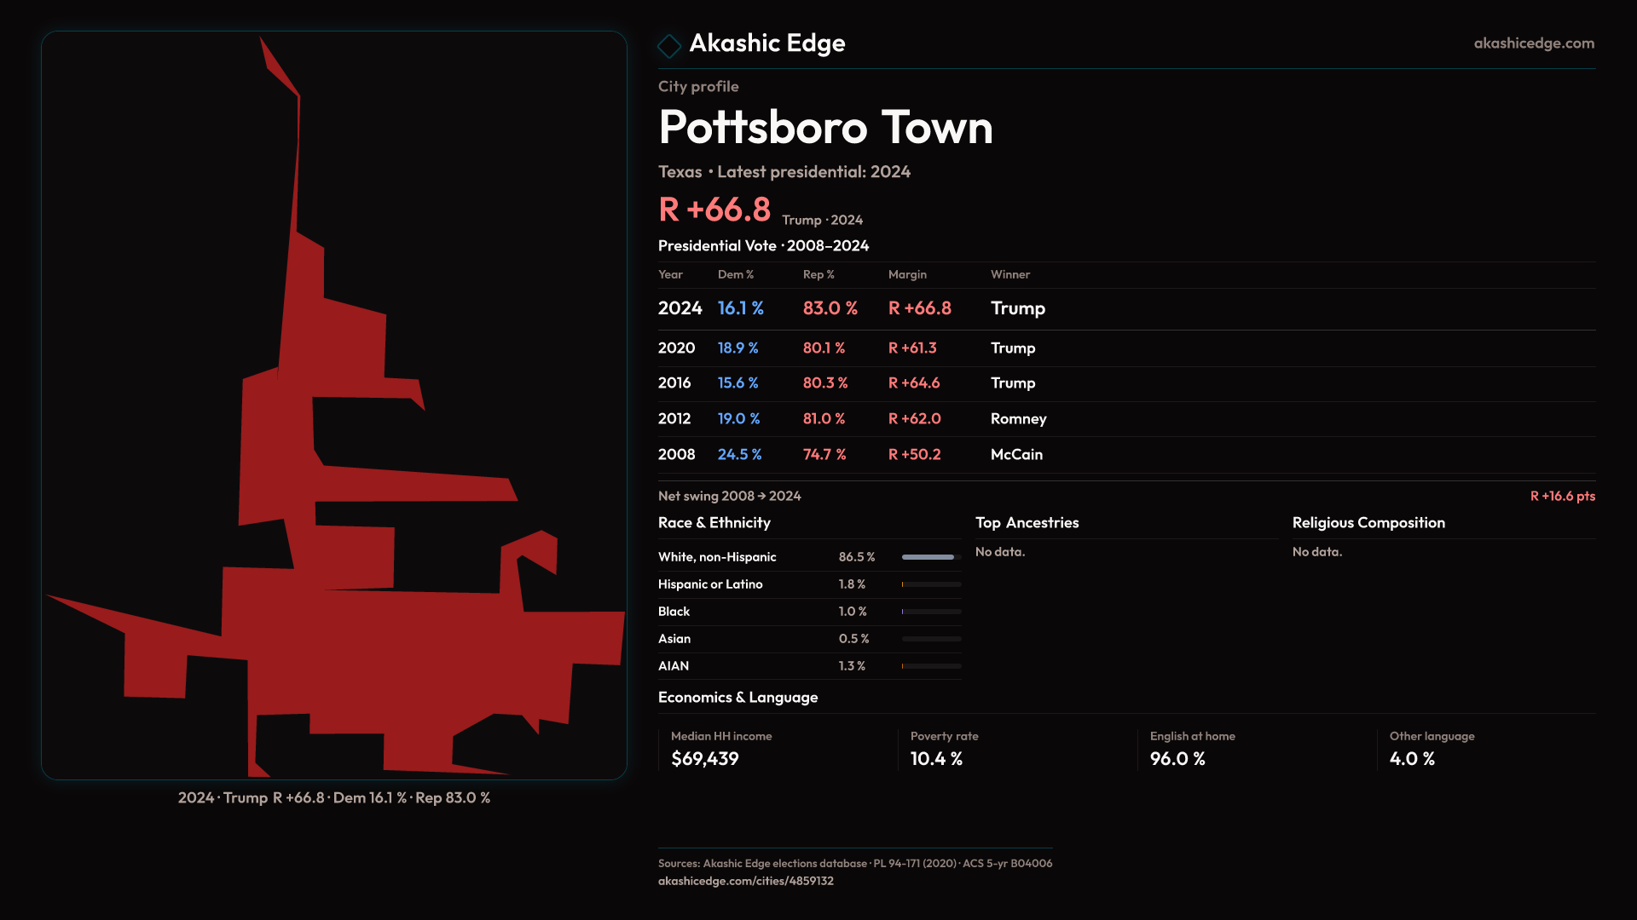
Task: Click the R +66.8 margin headline
Action: (x=714, y=210)
